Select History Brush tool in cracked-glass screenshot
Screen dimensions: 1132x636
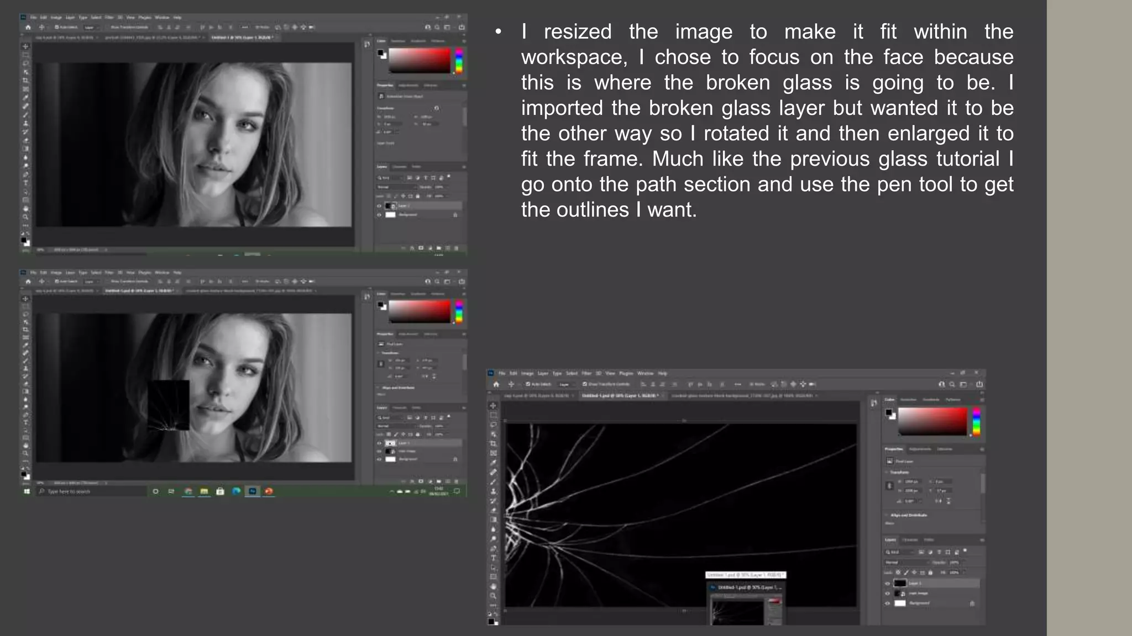click(x=493, y=501)
